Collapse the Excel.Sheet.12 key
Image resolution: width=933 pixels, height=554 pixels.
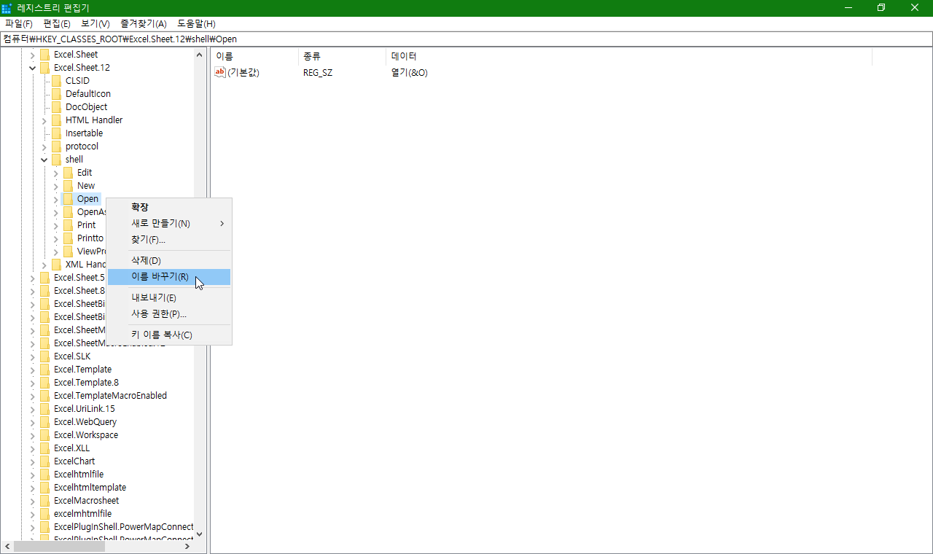coord(32,68)
